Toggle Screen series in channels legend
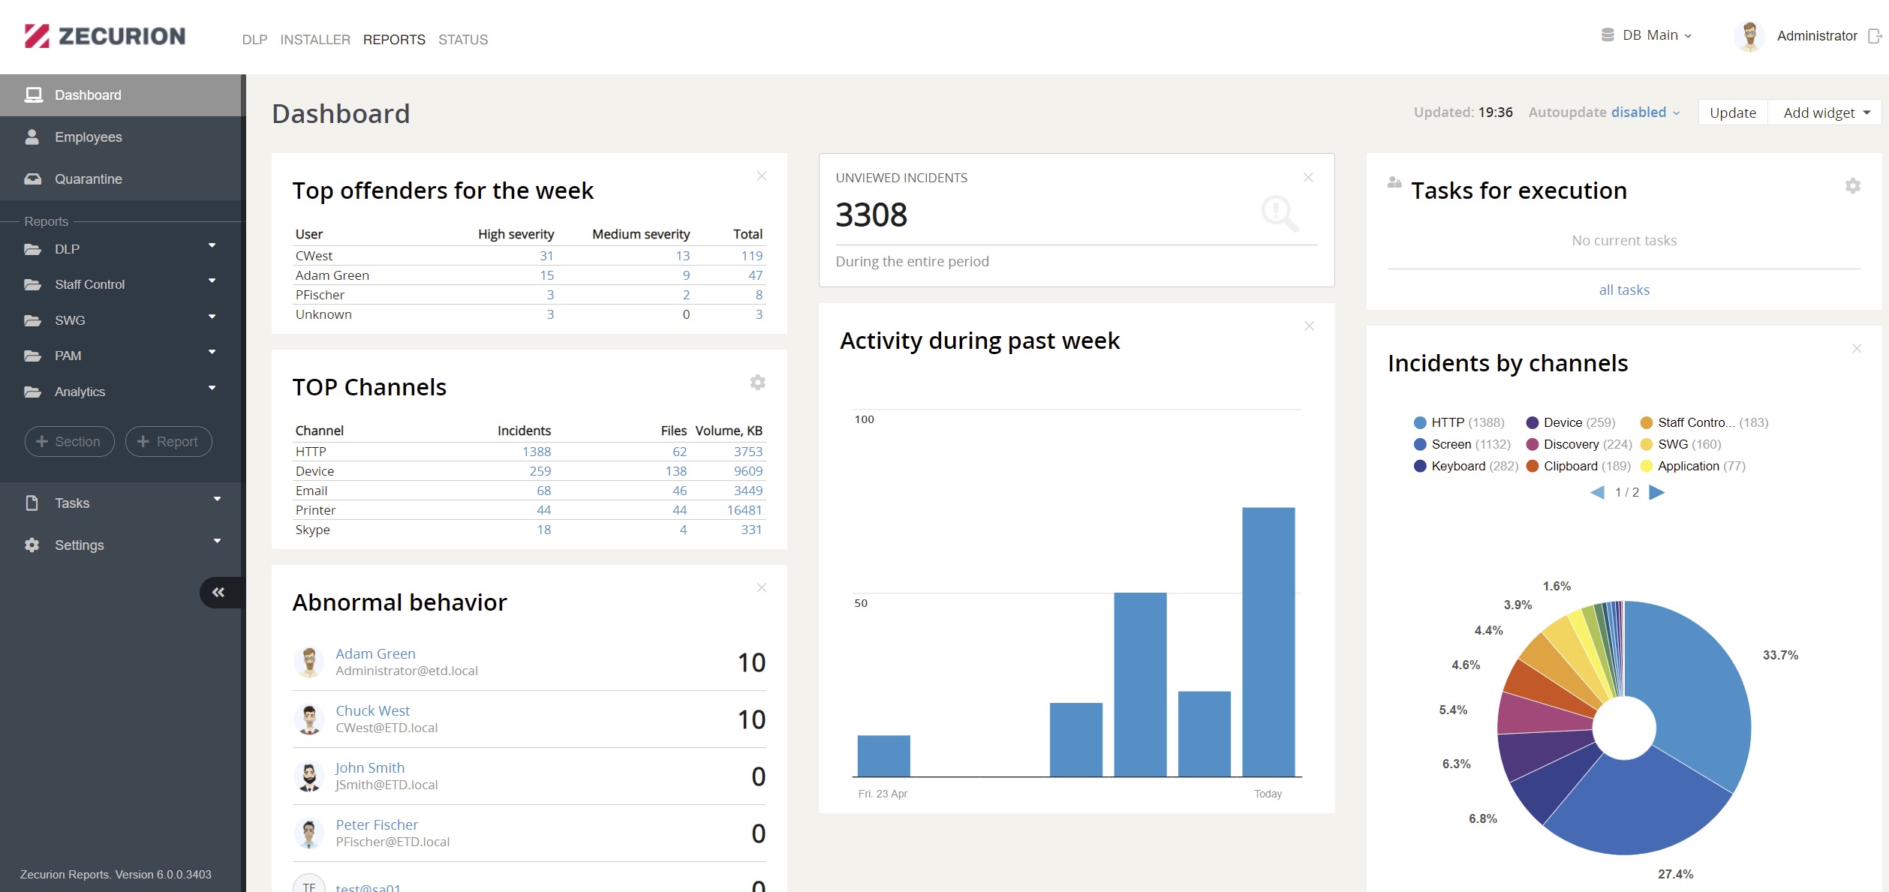Screen dimensions: 1889x892 coord(1462,444)
